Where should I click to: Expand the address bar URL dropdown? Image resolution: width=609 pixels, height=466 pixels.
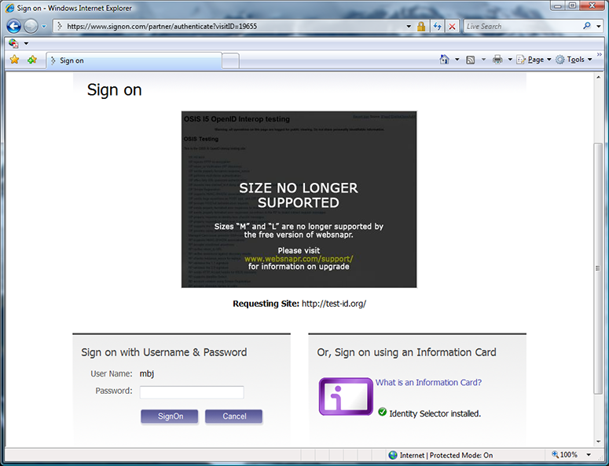point(409,26)
